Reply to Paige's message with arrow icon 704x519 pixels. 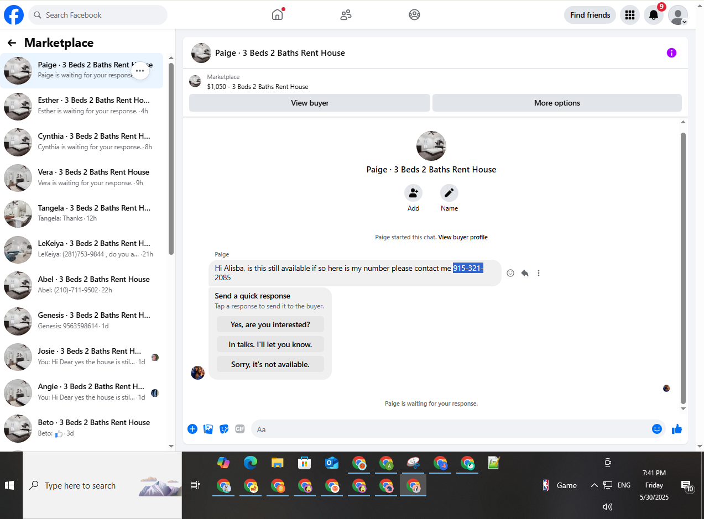tap(525, 273)
